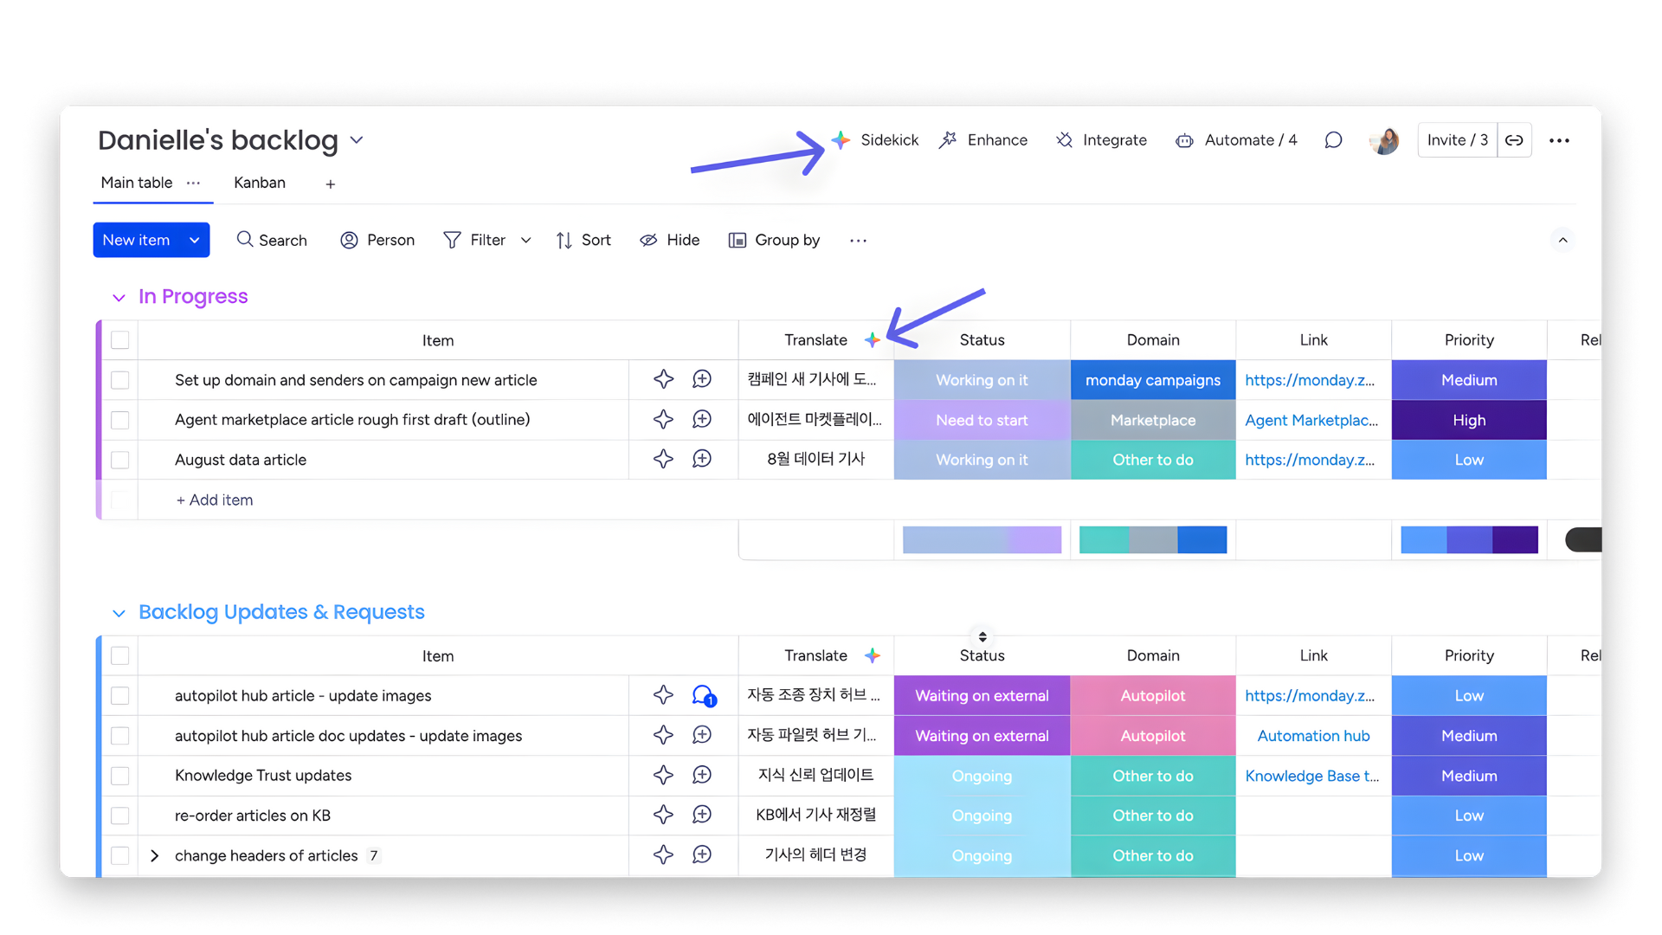Open notification bubble on autopilot hub article row
Viewport: 1662px width, 935px height.
click(x=703, y=695)
